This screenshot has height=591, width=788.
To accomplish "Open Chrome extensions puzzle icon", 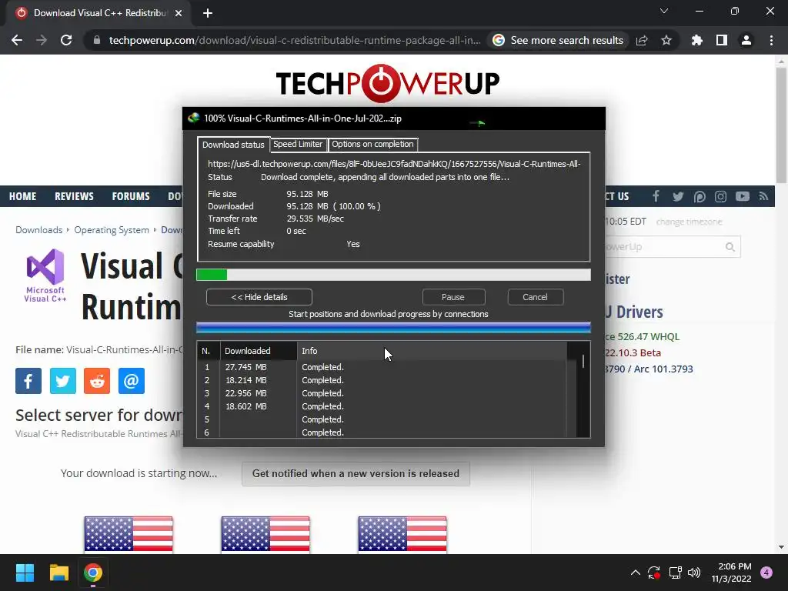I will pos(697,40).
